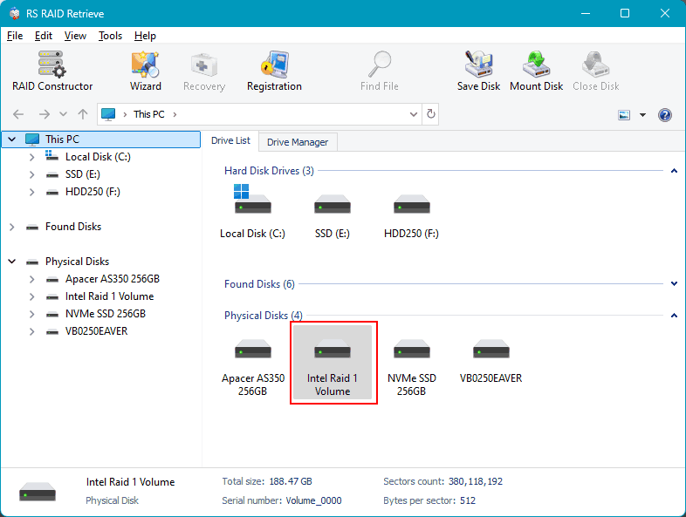The width and height of the screenshot is (686, 517).
Task: Open the Help menu
Action: [145, 36]
